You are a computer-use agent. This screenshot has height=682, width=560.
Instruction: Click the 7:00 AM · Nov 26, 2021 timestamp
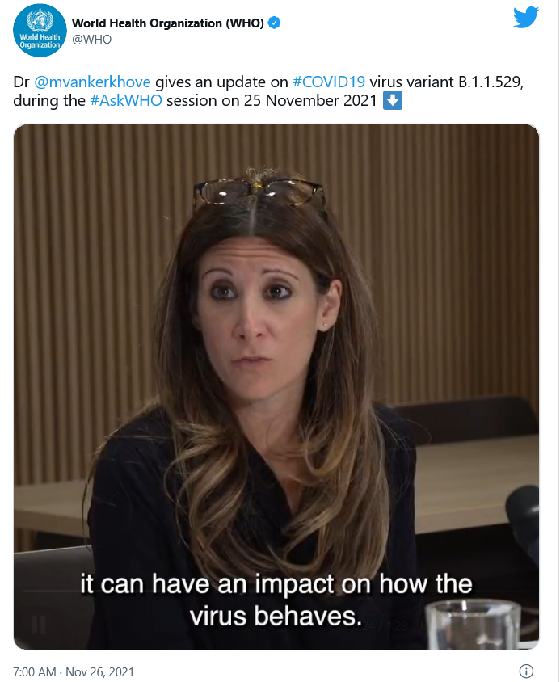click(74, 672)
